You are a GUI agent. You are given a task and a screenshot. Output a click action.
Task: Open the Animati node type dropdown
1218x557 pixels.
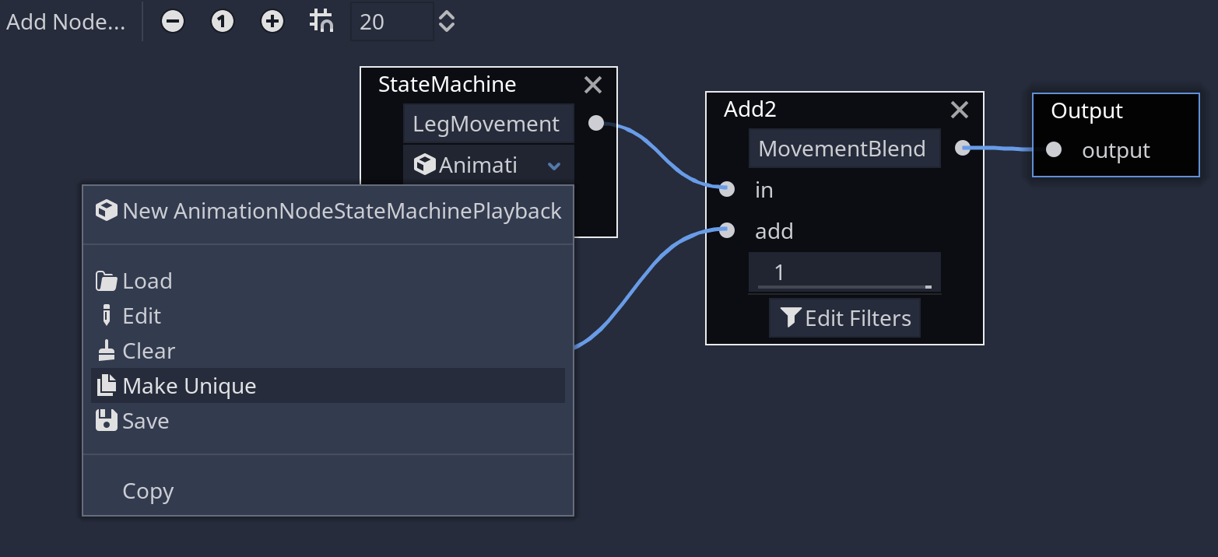click(x=554, y=165)
